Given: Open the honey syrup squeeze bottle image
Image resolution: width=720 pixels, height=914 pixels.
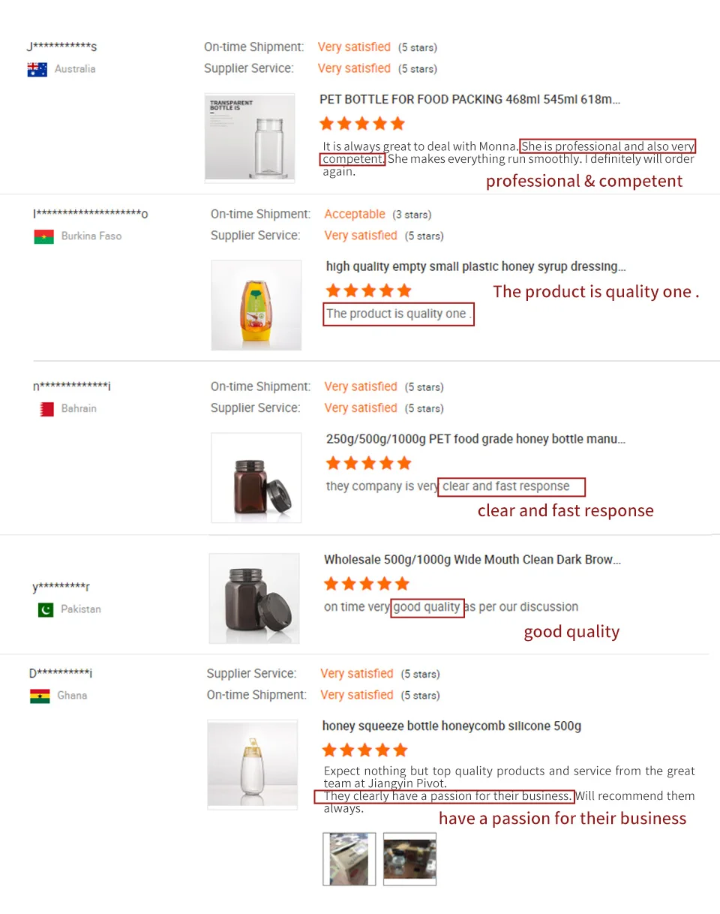Looking at the screenshot, I should 256,305.
